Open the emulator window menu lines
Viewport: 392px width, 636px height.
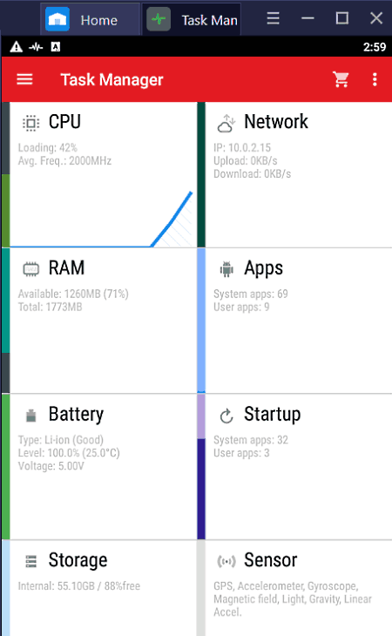273,18
